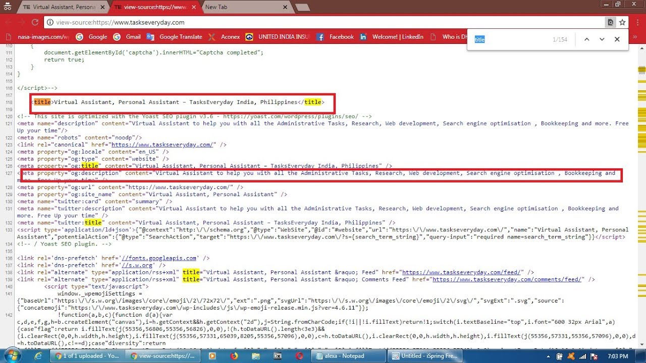Open the Aconex bookmark
The height and width of the screenshot is (363, 646).
(x=224, y=37)
